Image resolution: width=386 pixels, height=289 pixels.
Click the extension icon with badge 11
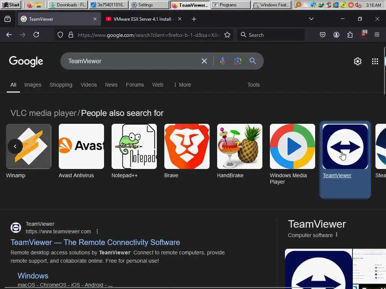364,34
